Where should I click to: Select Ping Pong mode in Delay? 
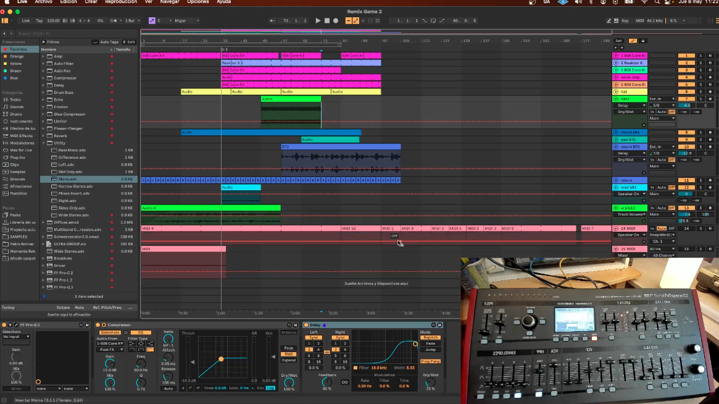tap(430, 361)
